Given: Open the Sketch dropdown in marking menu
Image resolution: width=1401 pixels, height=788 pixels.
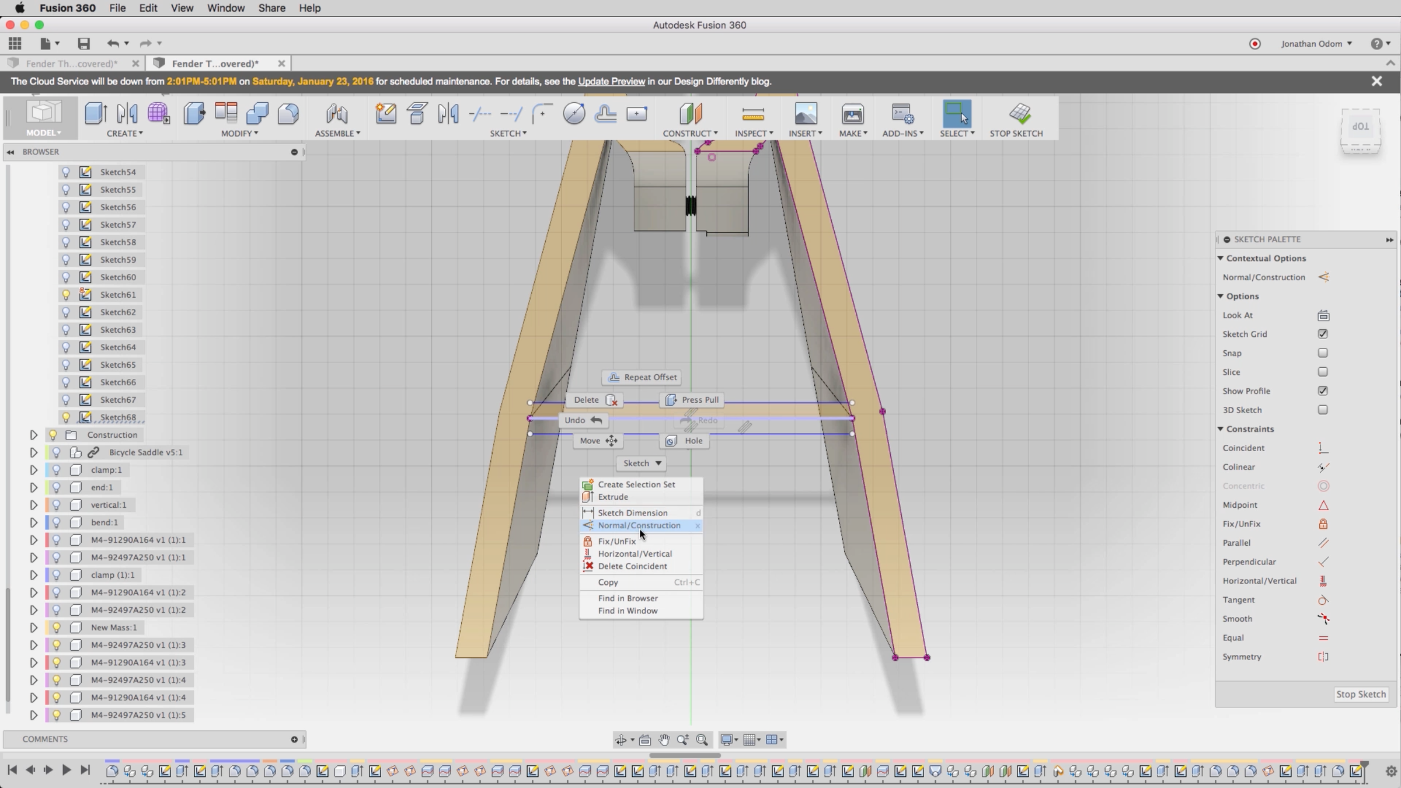Looking at the screenshot, I should pyautogui.click(x=642, y=463).
